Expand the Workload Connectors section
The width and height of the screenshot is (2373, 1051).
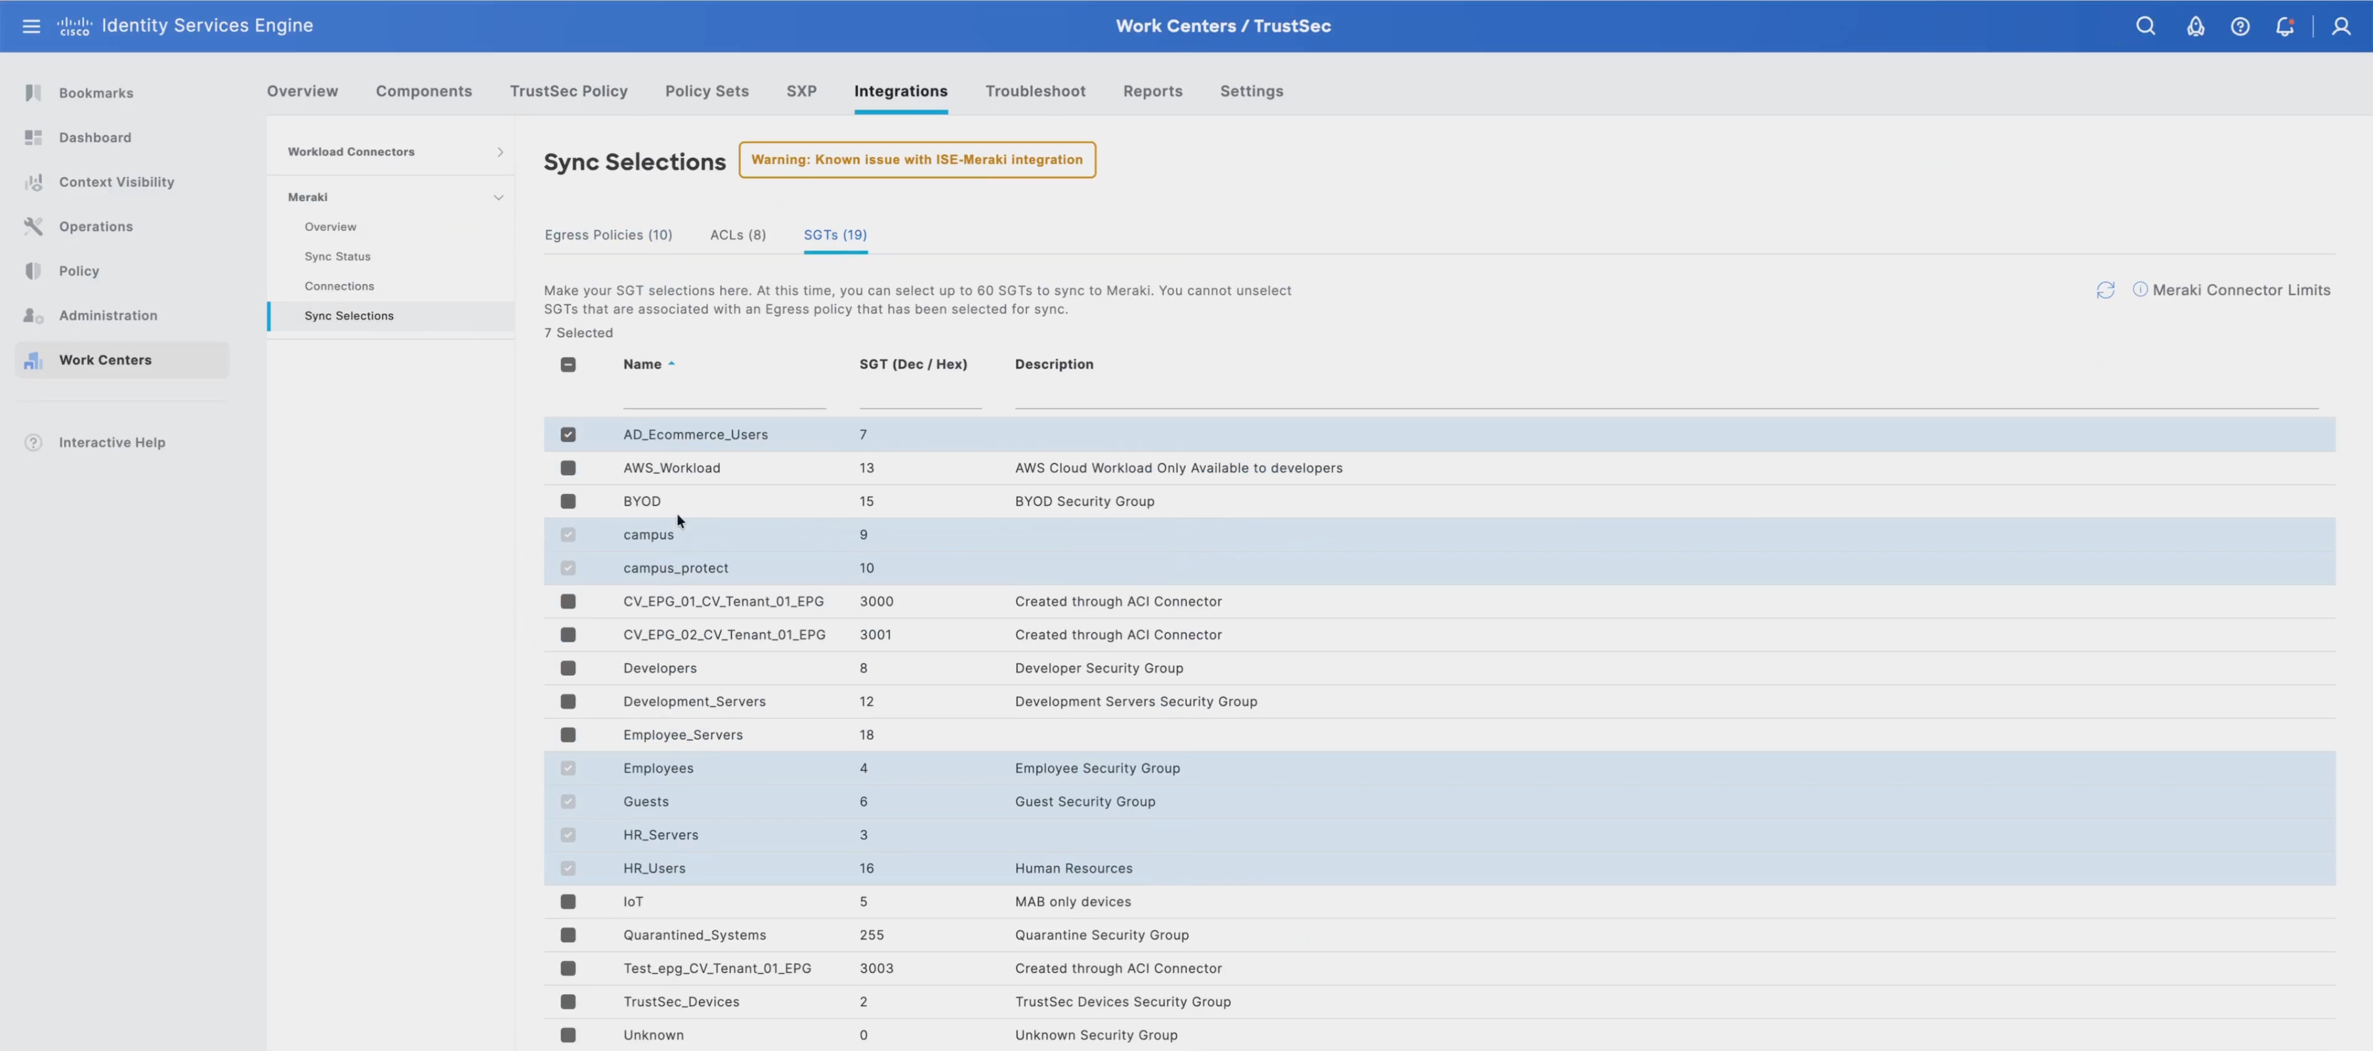[499, 152]
